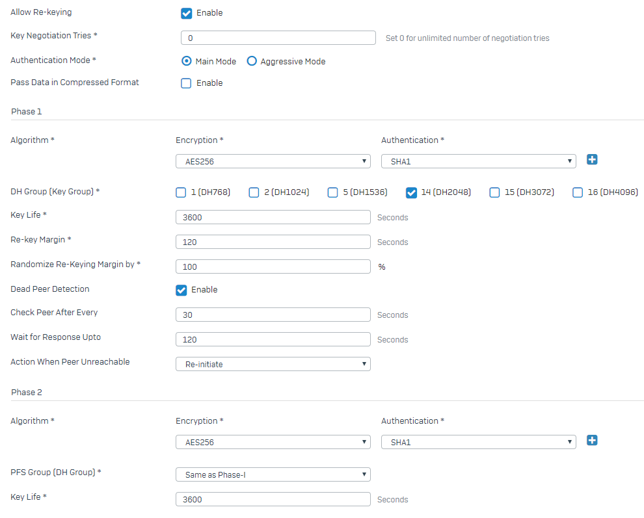The height and width of the screenshot is (518, 644).
Task: Check the 2 (DH1024) group box
Action: click(254, 192)
